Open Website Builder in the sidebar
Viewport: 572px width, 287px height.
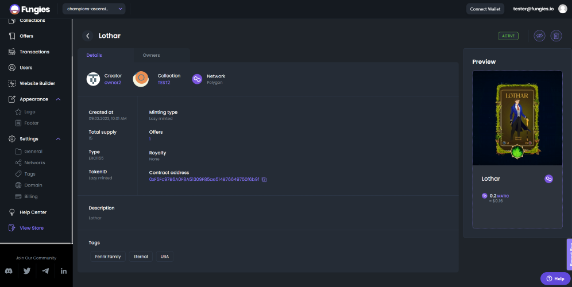[37, 83]
